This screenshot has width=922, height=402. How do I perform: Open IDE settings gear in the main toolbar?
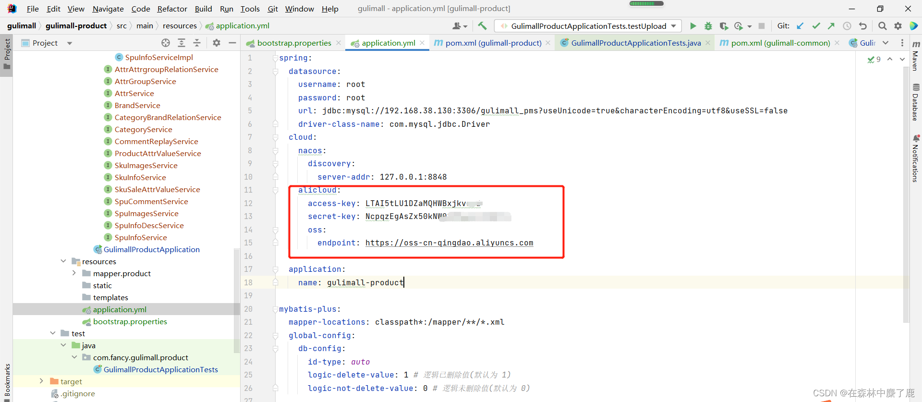898,26
